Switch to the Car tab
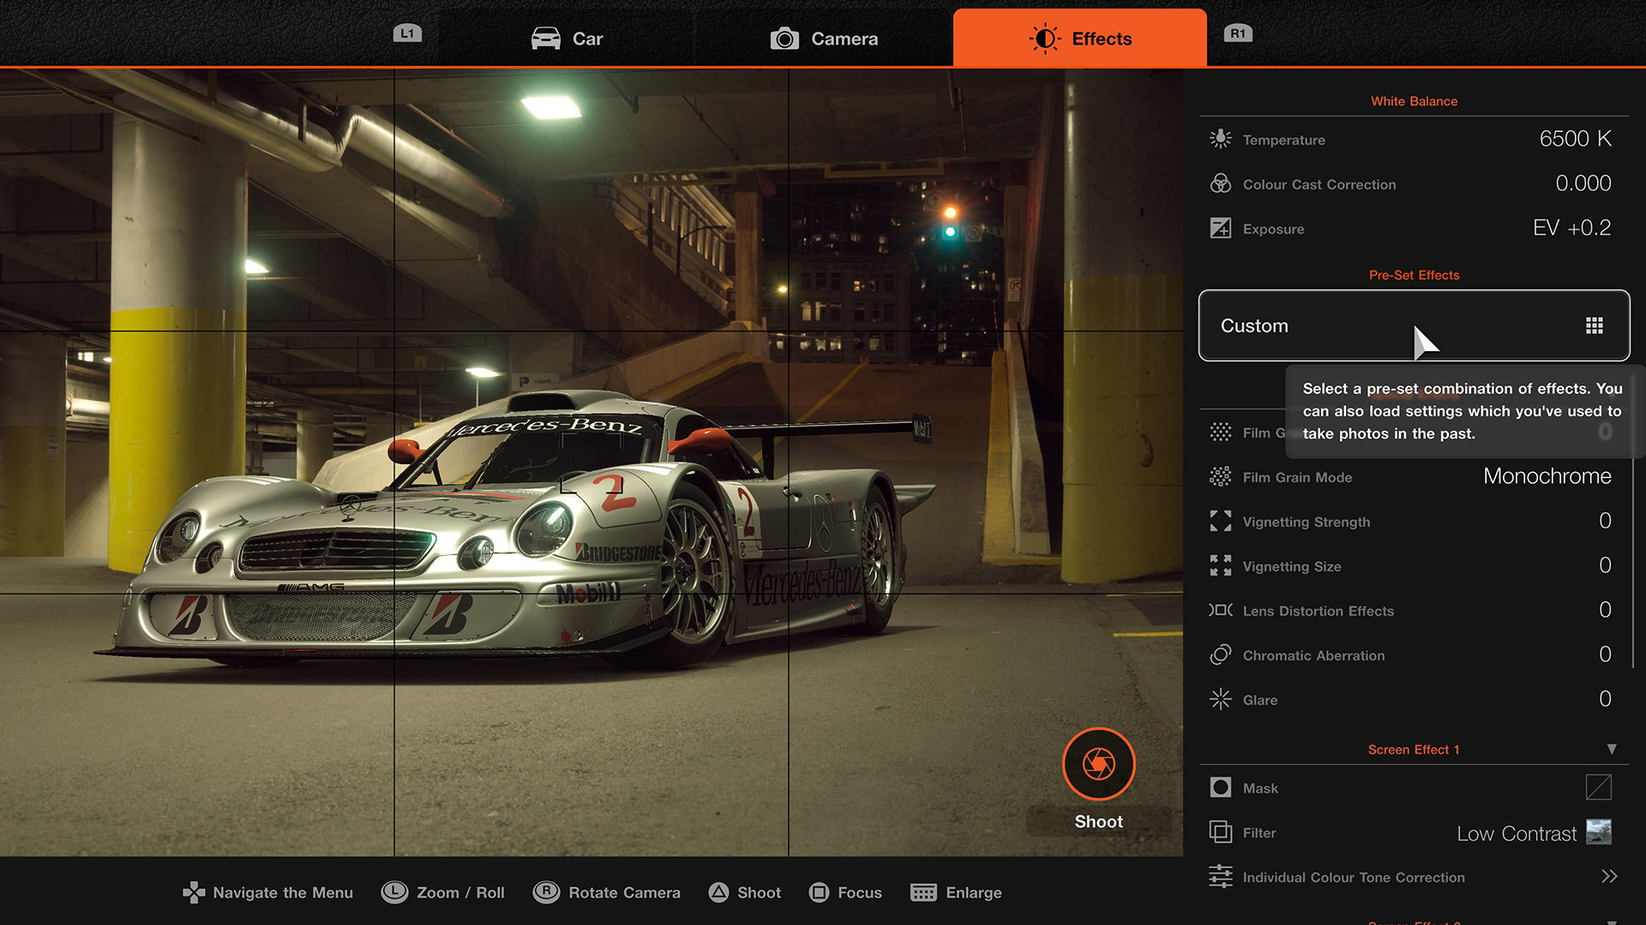This screenshot has height=925, width=1646. [572, 39]
